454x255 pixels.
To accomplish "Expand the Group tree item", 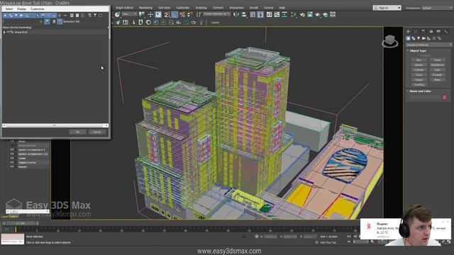I will (4, 33).
